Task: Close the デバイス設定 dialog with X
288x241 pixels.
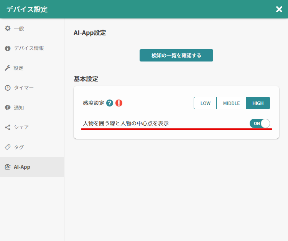Action: click(279, 9)
